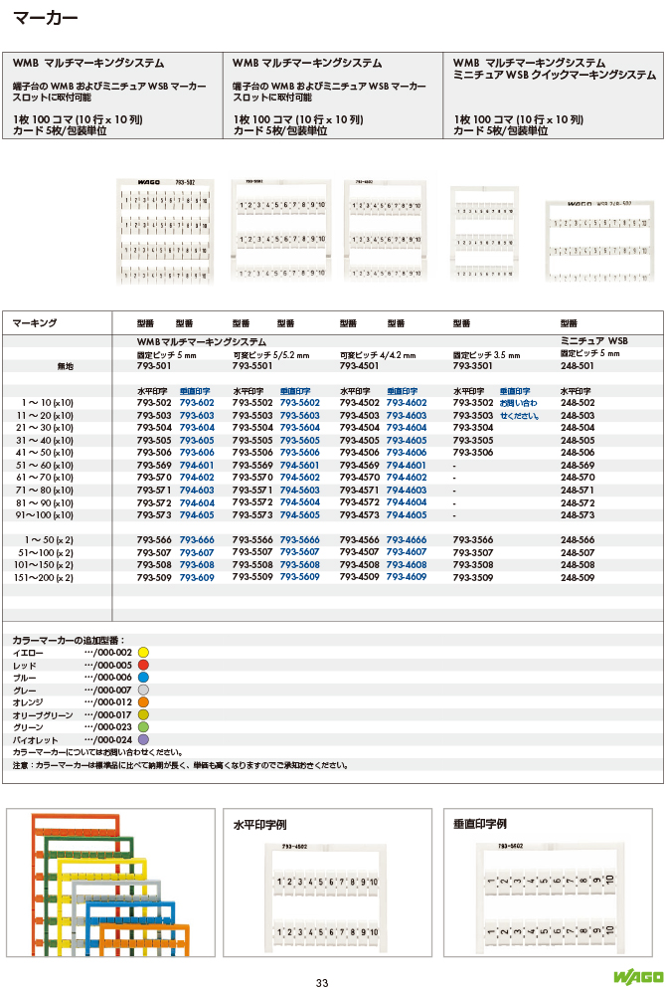The height and width of the screenshot is (992, 666).
Task: Select the red color marker circle
Action: 143,665
